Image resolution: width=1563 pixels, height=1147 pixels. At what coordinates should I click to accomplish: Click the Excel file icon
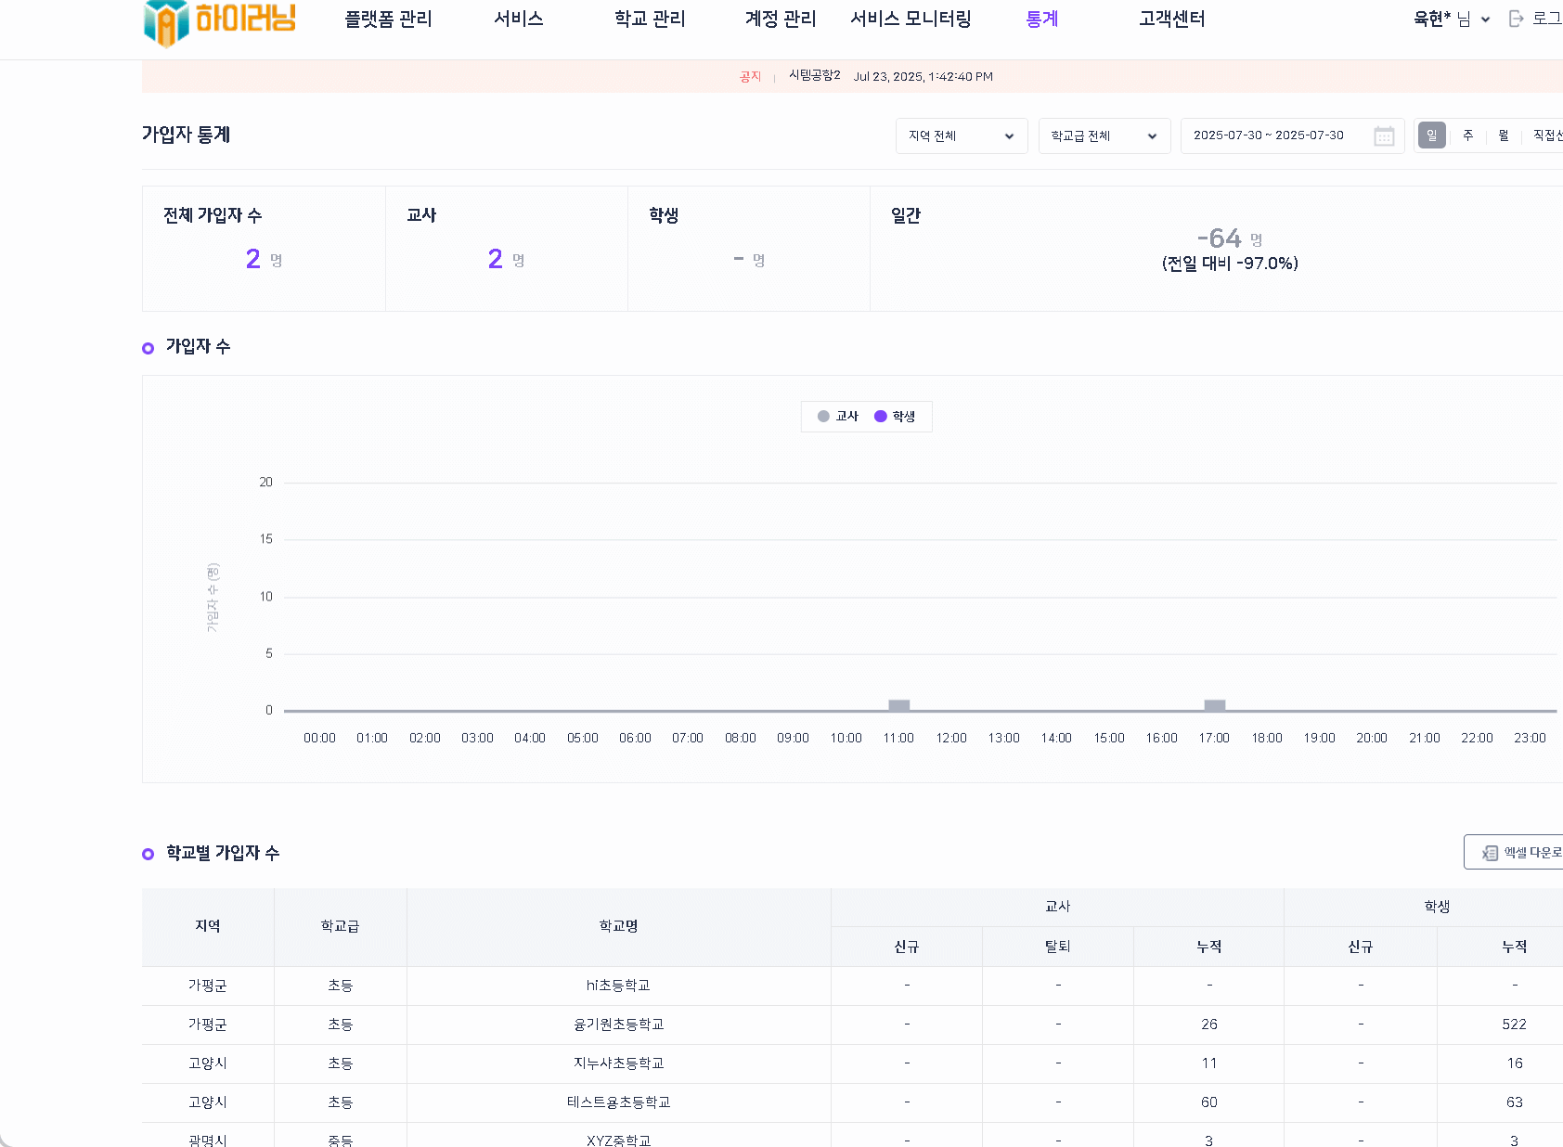tap(1490, 853)
